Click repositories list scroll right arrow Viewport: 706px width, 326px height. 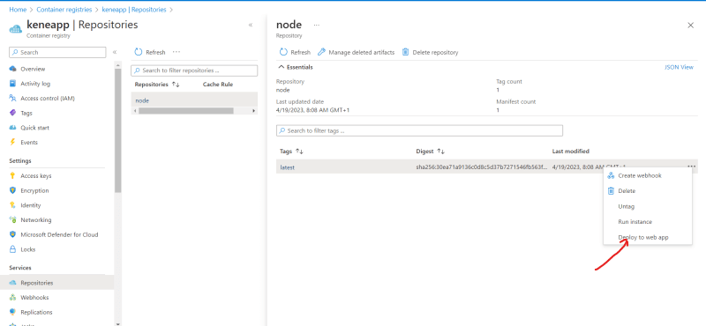(253, 111)
